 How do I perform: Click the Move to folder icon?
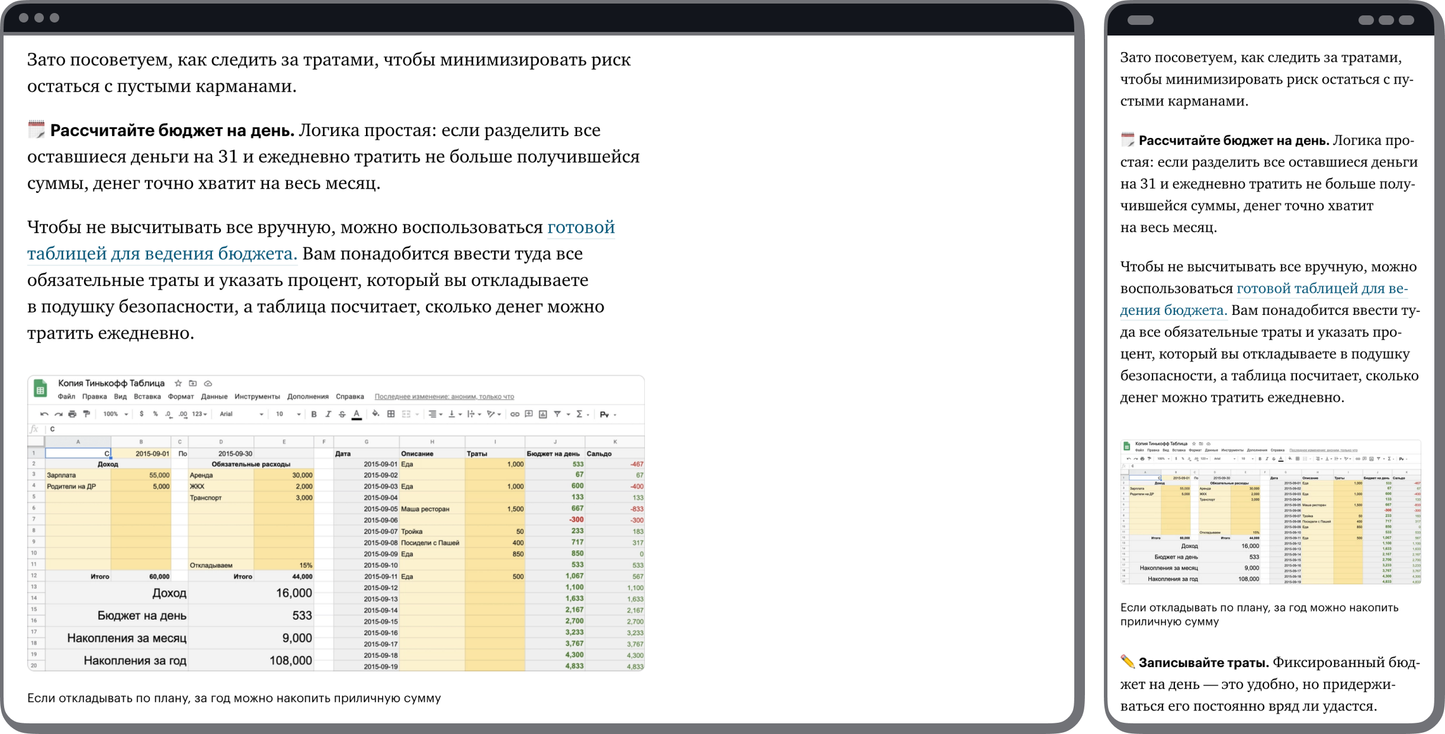pyautogui.click(x=192, y=384)
